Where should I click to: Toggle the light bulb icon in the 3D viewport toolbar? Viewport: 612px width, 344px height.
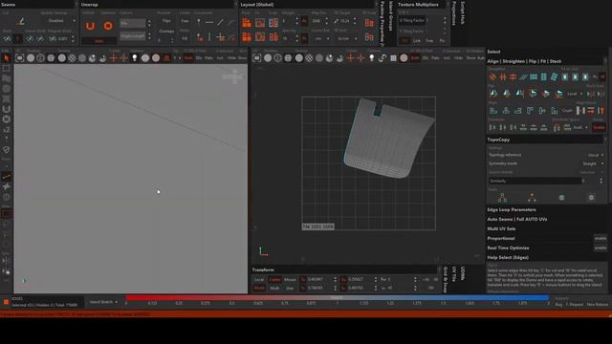pyautogui.click(x=135, y=58)
